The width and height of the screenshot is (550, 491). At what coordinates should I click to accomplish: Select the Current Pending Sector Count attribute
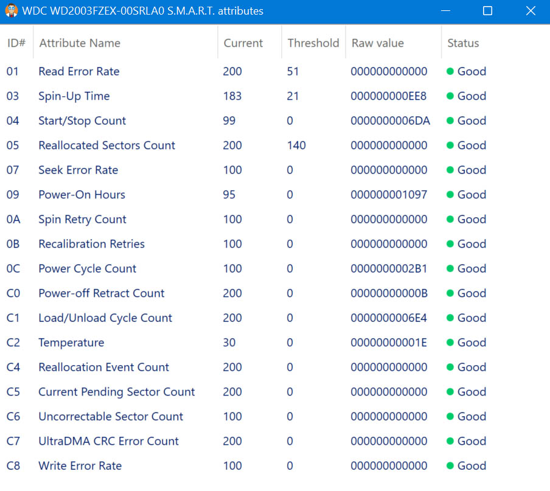pyautogui.click(x=116, y=392)
